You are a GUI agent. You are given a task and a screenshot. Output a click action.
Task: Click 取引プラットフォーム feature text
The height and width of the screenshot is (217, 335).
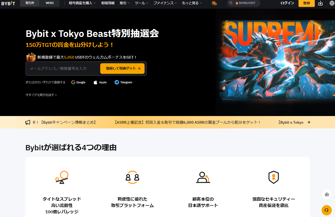pyautogui.click(x=132, y=205)
